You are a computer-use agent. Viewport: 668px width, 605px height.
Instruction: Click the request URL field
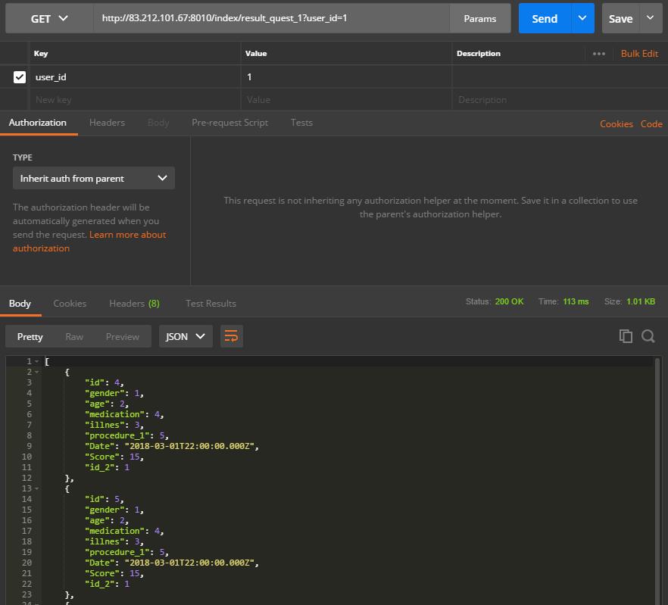pyautogui.click(x=271, y=18)
